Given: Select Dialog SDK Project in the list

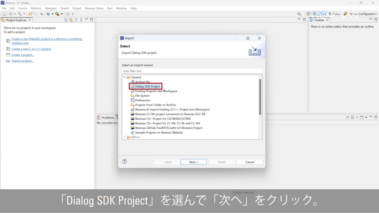Looking at the screenshot, I should (147, 86).
